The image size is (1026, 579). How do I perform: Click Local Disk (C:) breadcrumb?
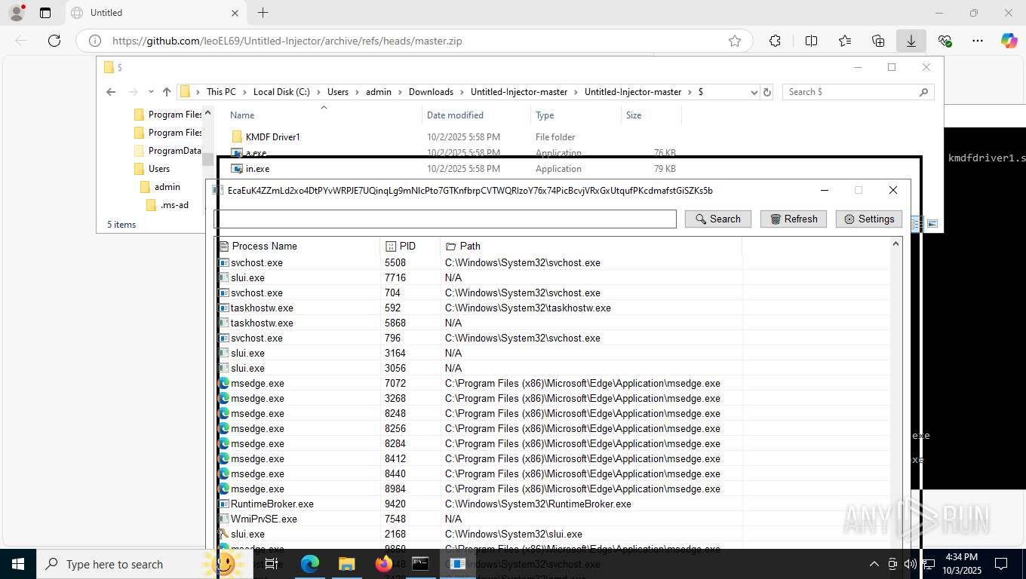[x=281, y=92]
